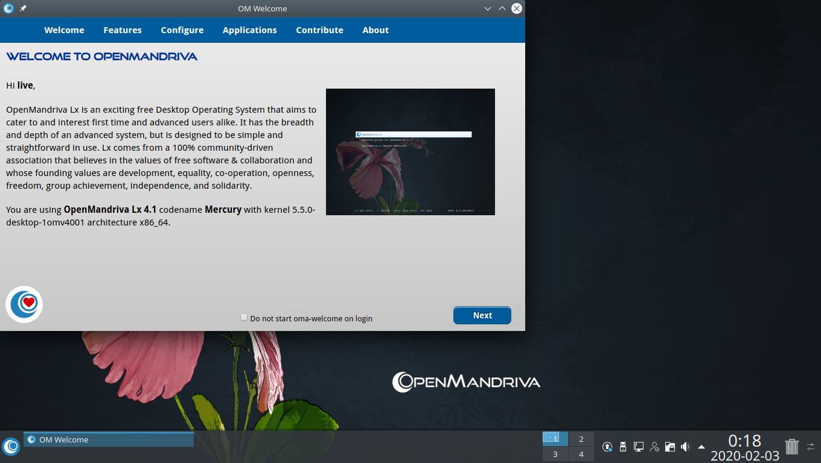This screenshot has height=463, width=821.
Task: Click the bold codename 'Mercury' text
Action: [x=223, y=210]
